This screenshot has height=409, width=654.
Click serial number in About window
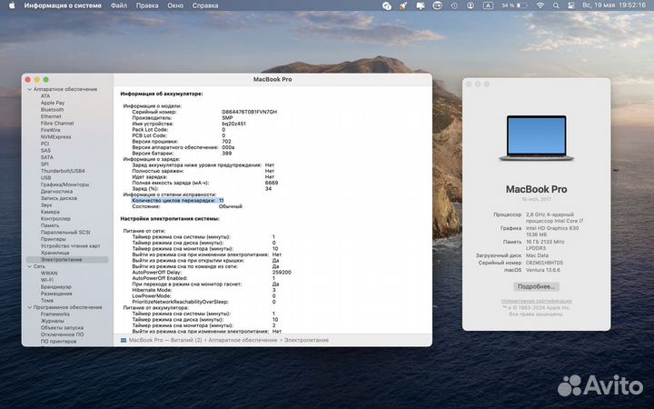tap(544, 263)
